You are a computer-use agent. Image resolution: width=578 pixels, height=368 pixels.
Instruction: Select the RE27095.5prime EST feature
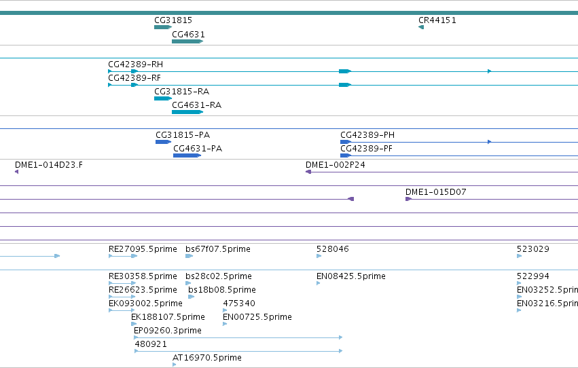point(123,256)
